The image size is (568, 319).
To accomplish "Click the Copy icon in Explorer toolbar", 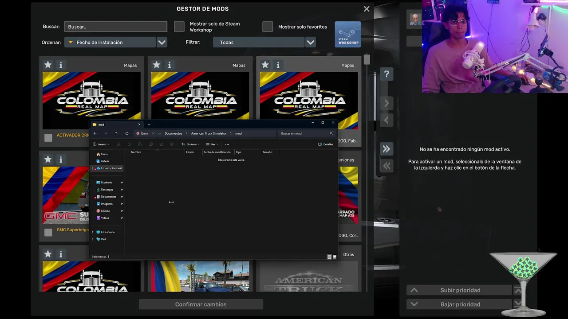I will (129, 144).
